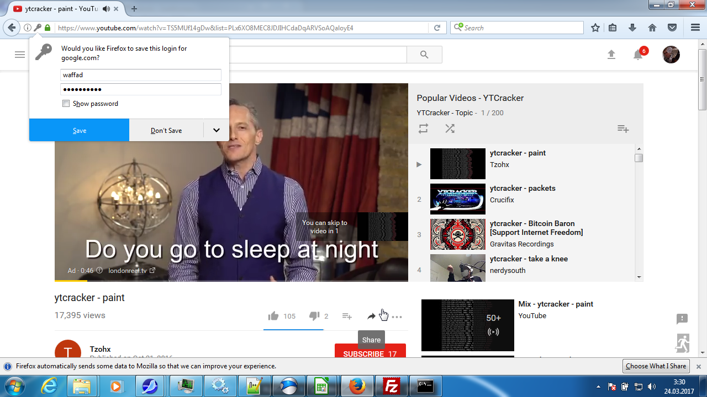The height and width of the screenshot is (397, 707).
Task: Click the username field containing waffad
Action: (x=140, y=75)
